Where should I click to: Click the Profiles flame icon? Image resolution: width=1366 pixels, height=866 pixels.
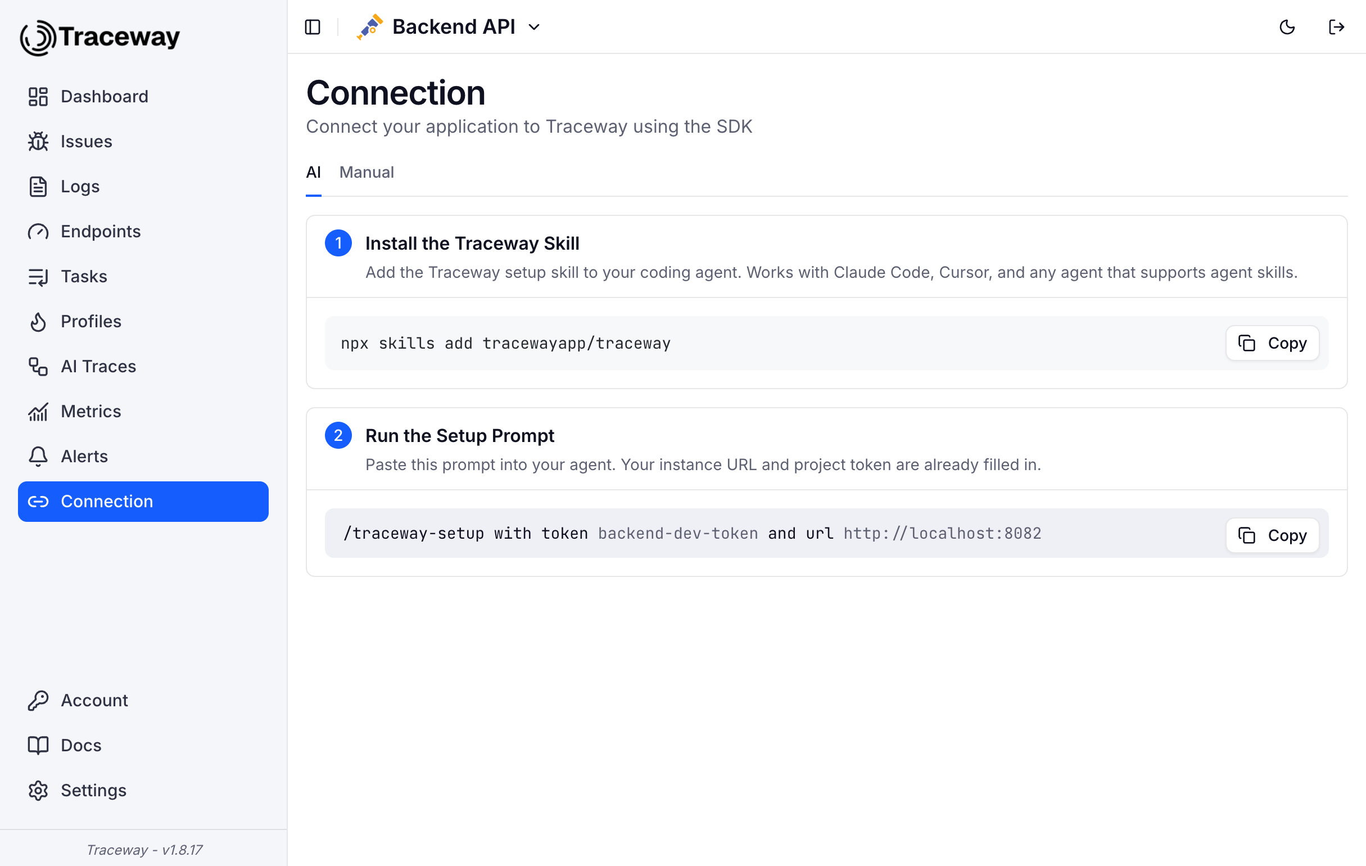click(x=38, y=321)
